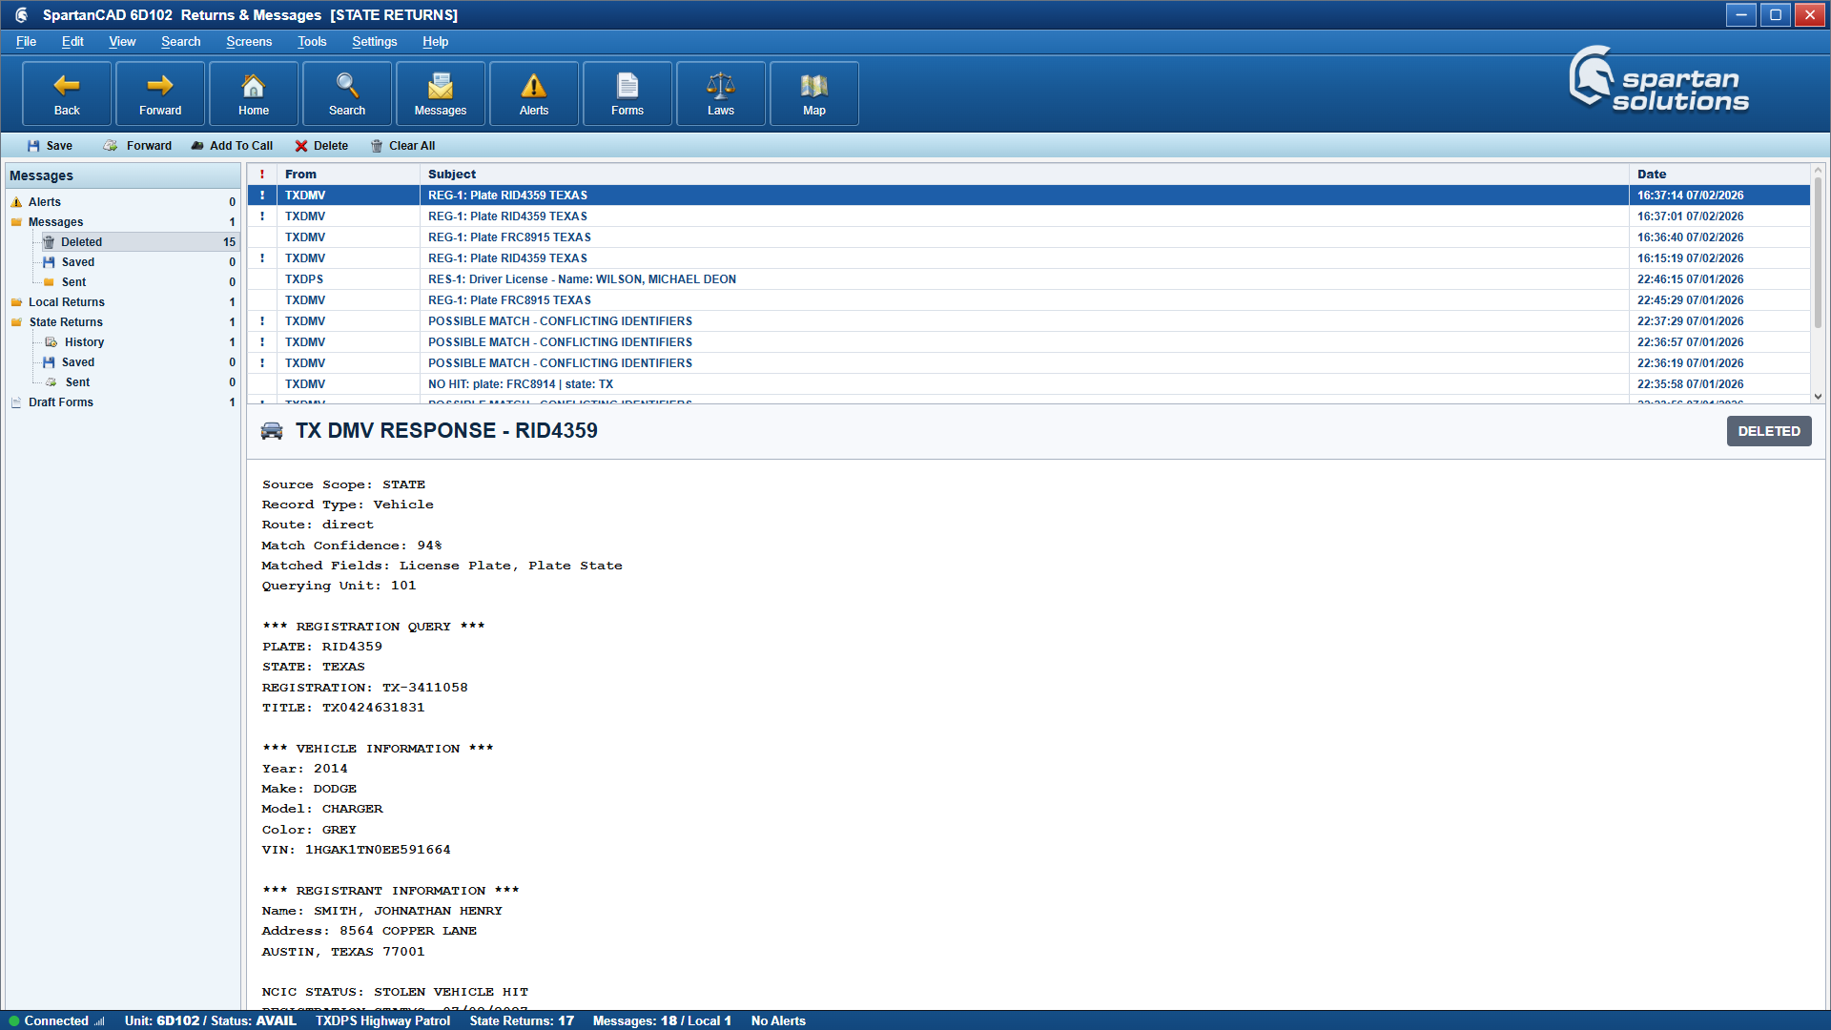The height and width of the screenshot is (1030, 1831).
Task: Click Clear All trash button
Action: pos(402,146)
